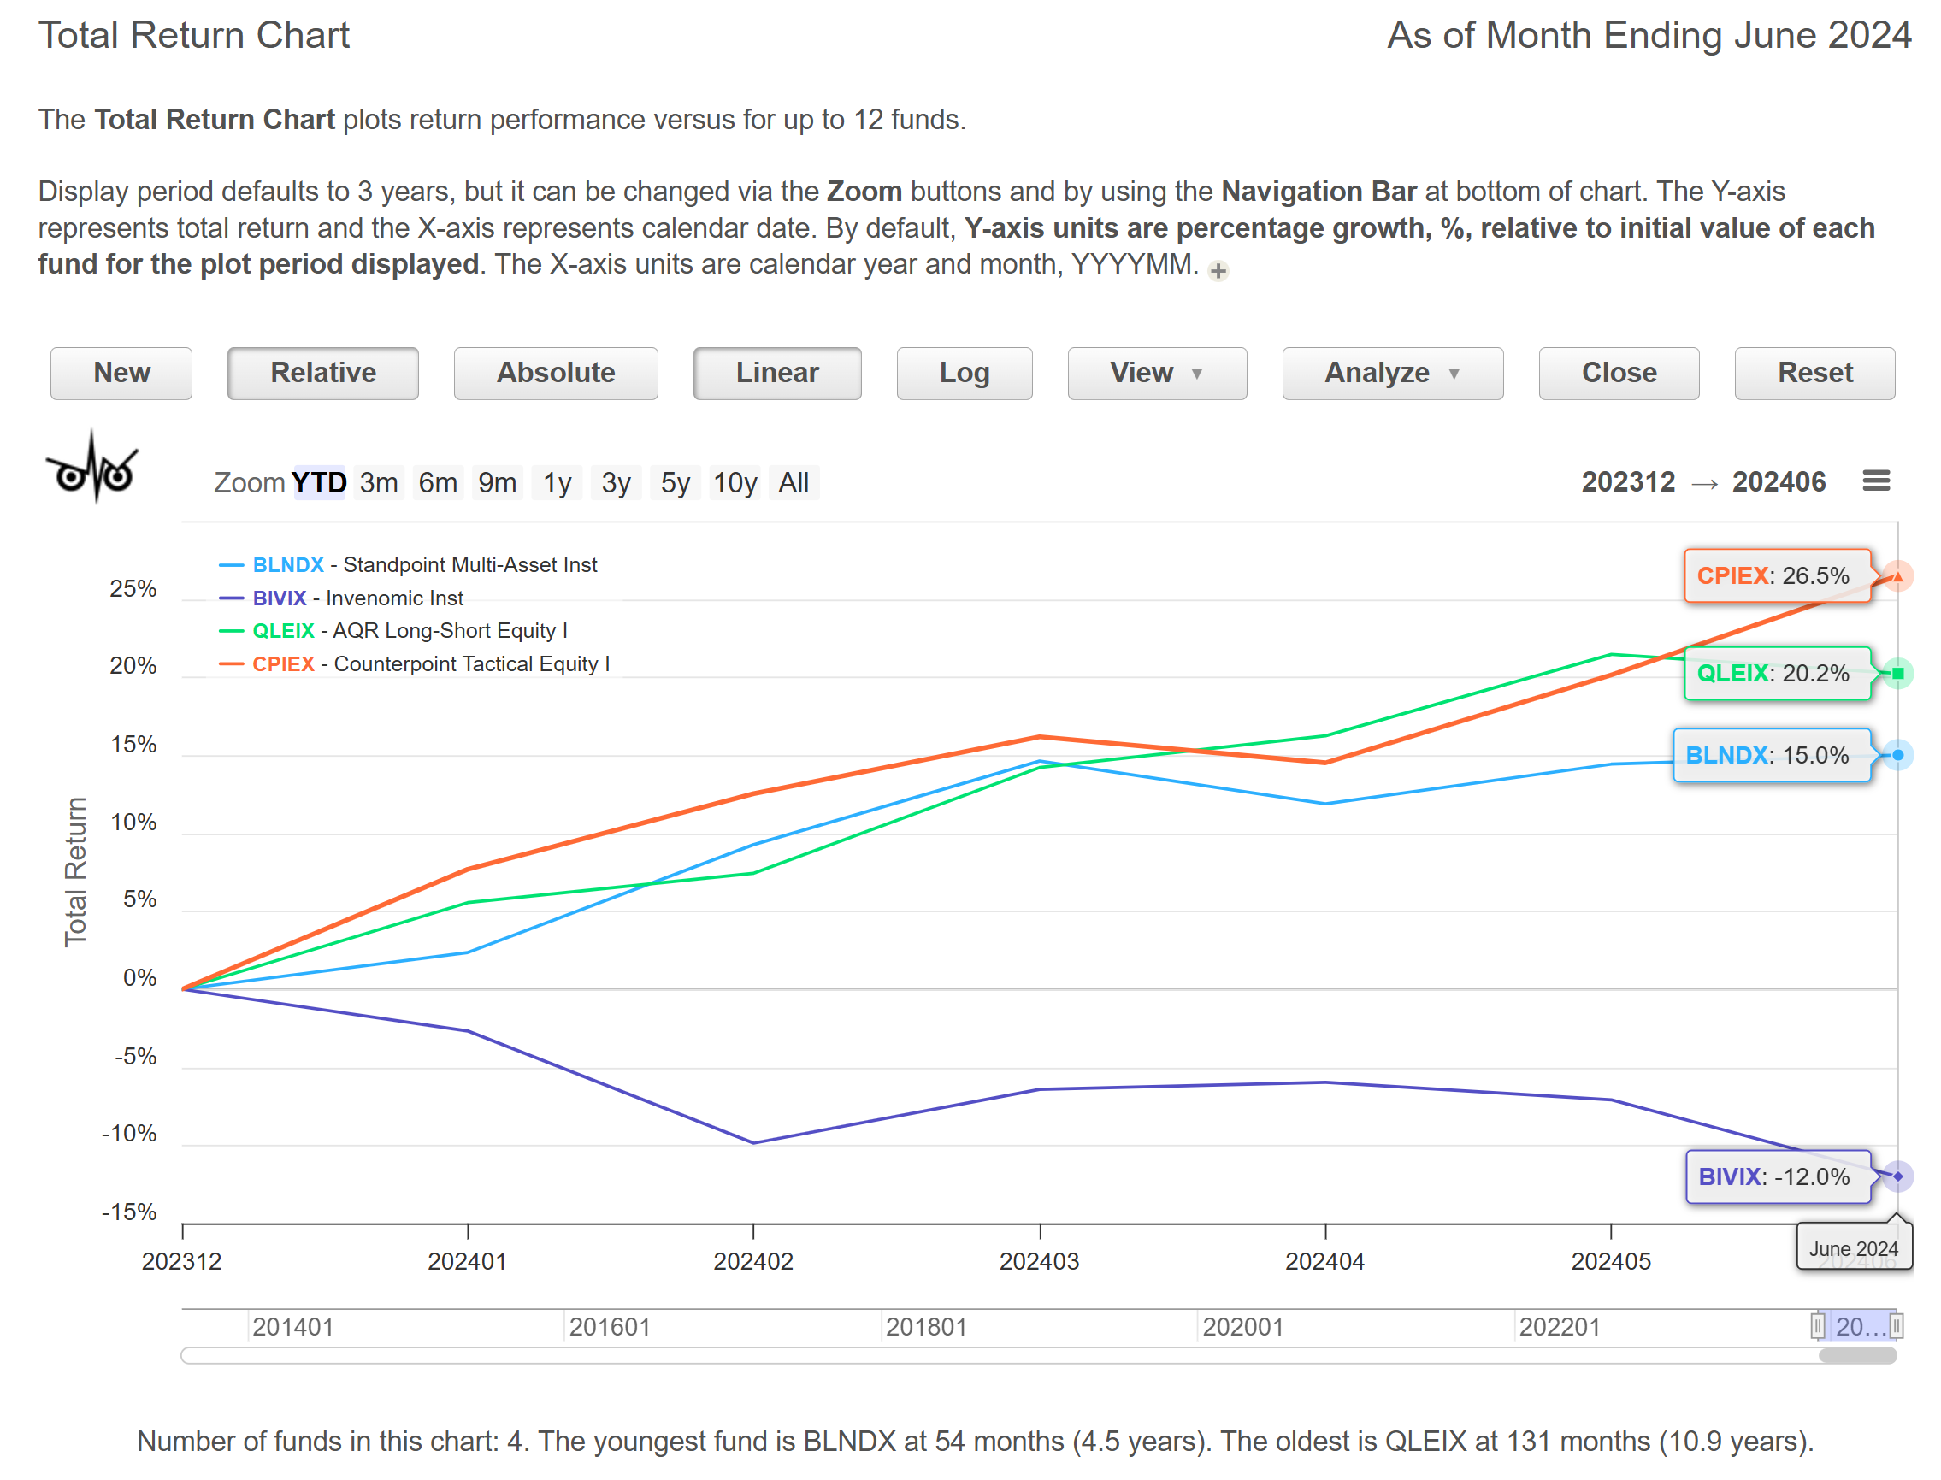Click the CPIEX triangle end marker
This screenshot has height=1480, width=1941.
1897,576
